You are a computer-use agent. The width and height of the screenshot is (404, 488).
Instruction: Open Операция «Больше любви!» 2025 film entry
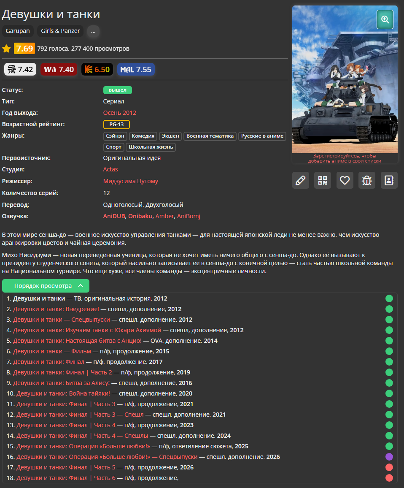(x=83, y=446)
